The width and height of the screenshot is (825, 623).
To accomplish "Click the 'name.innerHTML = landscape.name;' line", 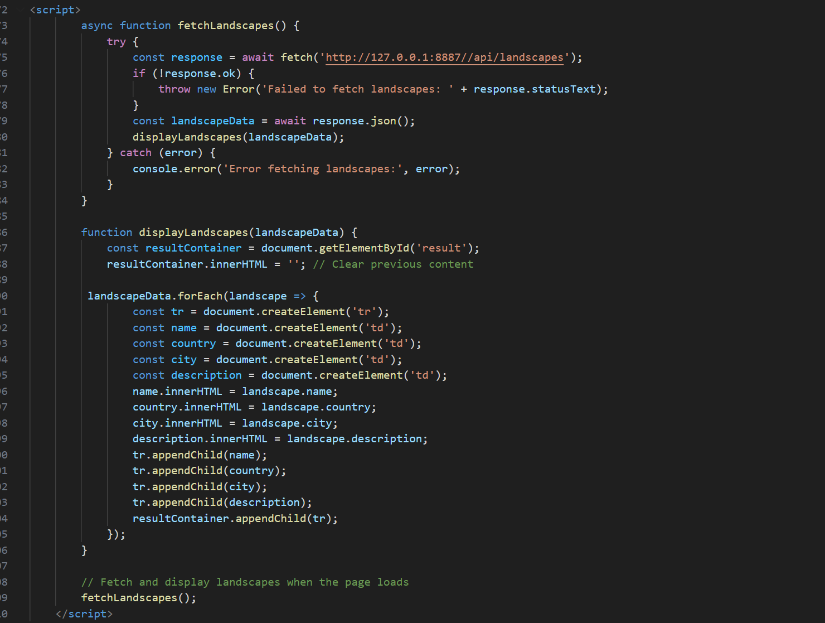I will 235,392.
